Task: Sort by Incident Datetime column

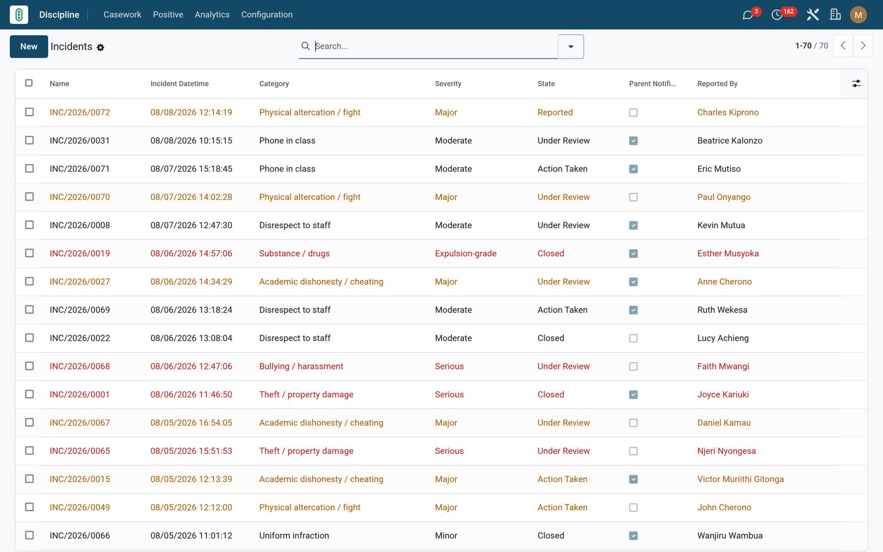Action: coord(179,84)
